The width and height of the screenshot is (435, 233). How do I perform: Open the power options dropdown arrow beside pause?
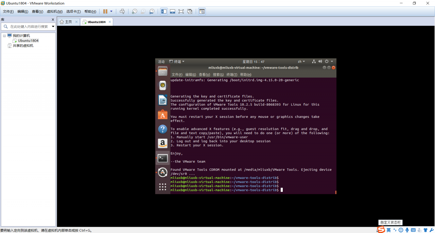click(x=111, y=12)
